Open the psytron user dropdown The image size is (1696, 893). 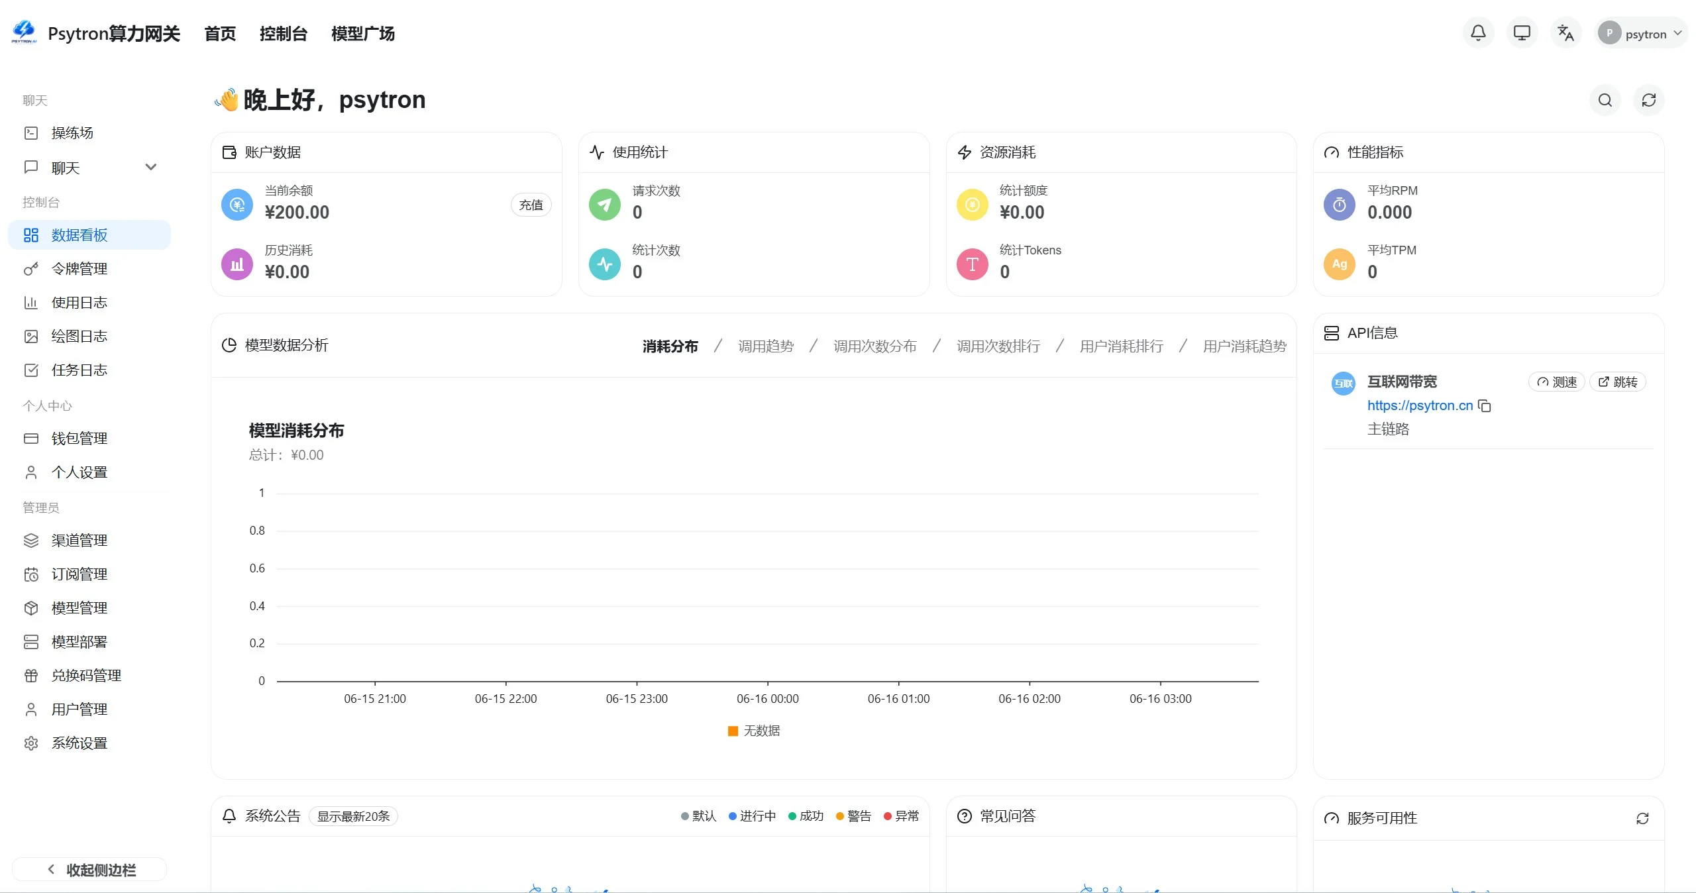click(1640, 33)
